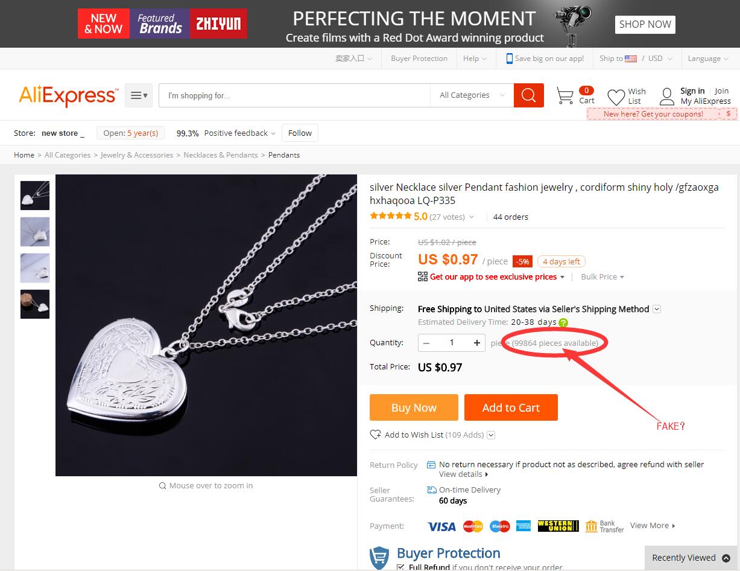Viewport: 740px width, 571px height.
Task: Select the second product thumbnail image
Action: pos(35,232)
